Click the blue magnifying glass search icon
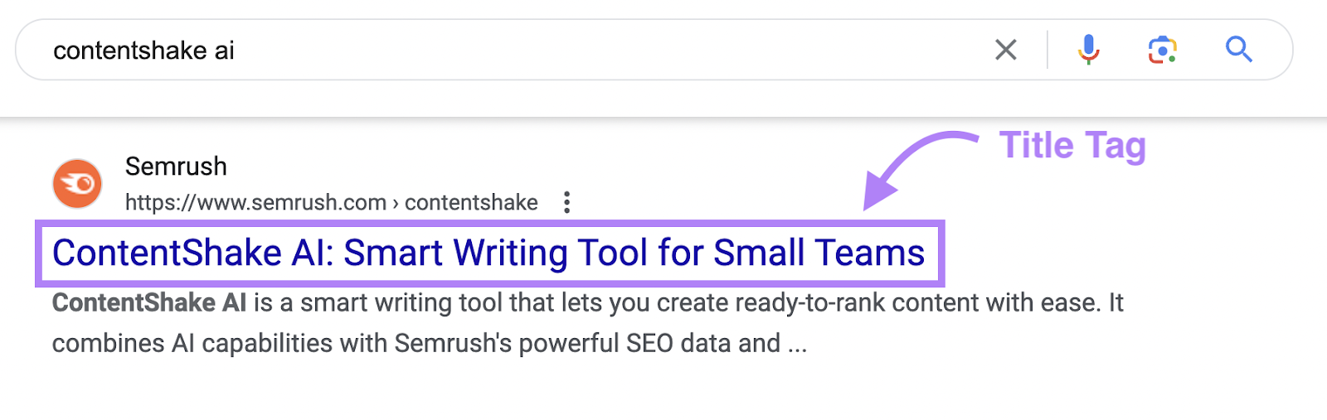Image resolution: width=1327 pixels, height=420 pixels. click(x=1238, y=50)
